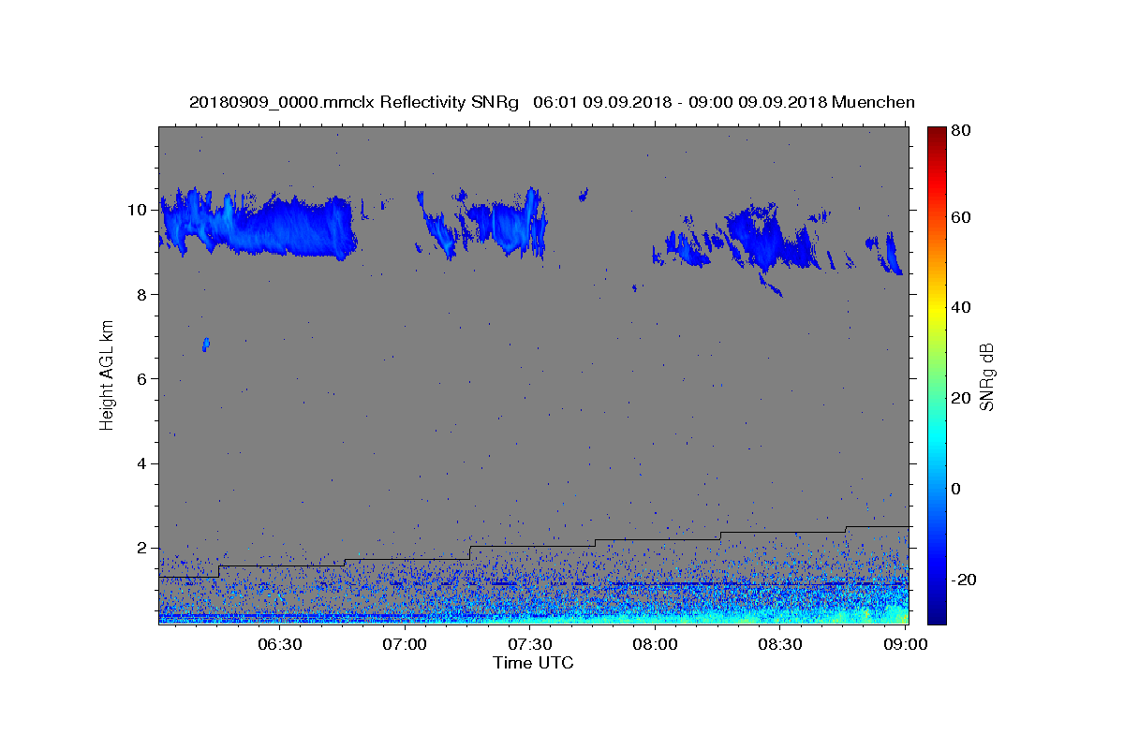The height and width of the screenshot is (749, 1124).
Task: Click the 06:30 time tick label
Action: click(280, 644)
